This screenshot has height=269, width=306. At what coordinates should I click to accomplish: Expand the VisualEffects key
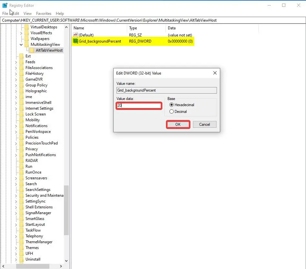pos(21,33)
